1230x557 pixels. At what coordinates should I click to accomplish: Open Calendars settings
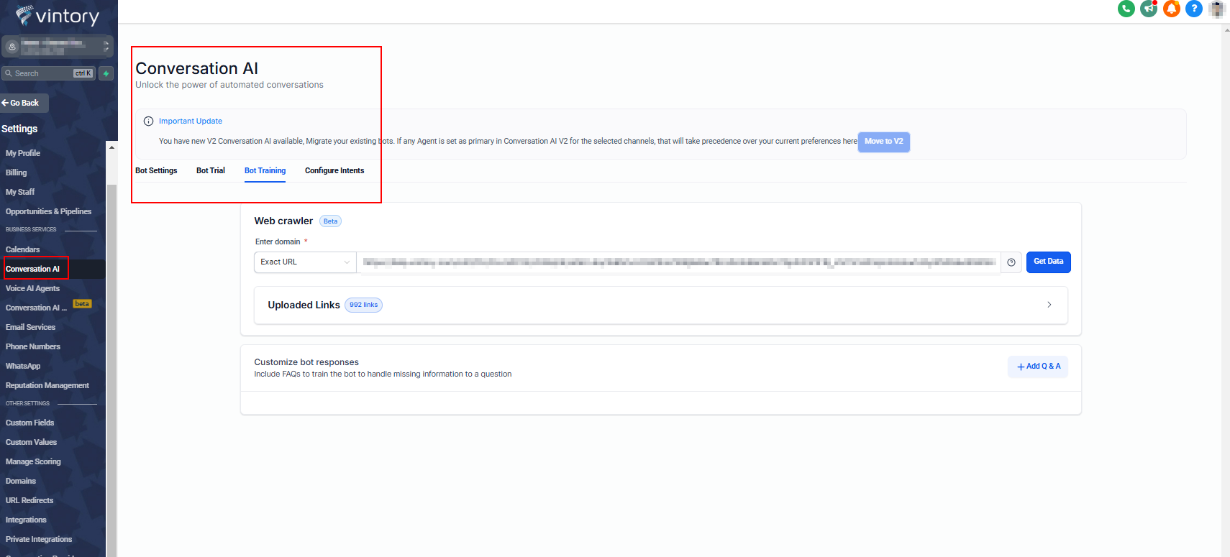tap(23, 249)
